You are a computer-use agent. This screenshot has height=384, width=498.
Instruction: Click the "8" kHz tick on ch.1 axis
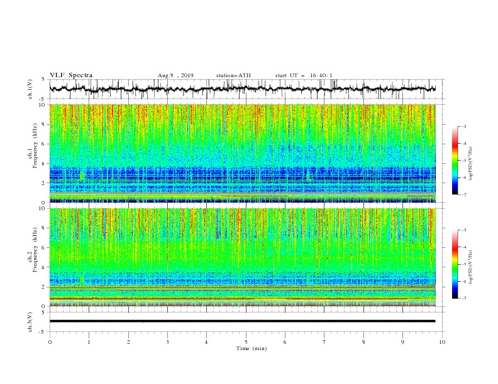pyautogui.click(x=44, y=124)
